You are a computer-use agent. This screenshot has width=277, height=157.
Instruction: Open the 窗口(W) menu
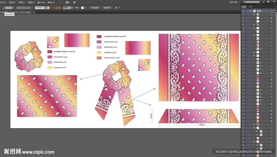(41, 2)
